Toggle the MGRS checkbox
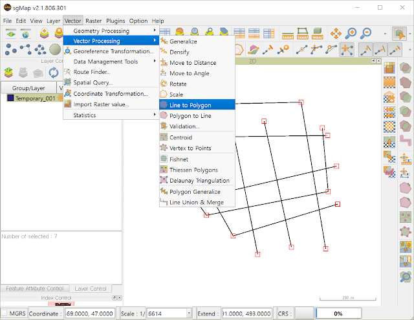Image resolution: width=414 pixels, height=320 pixels. coord(4,313)
